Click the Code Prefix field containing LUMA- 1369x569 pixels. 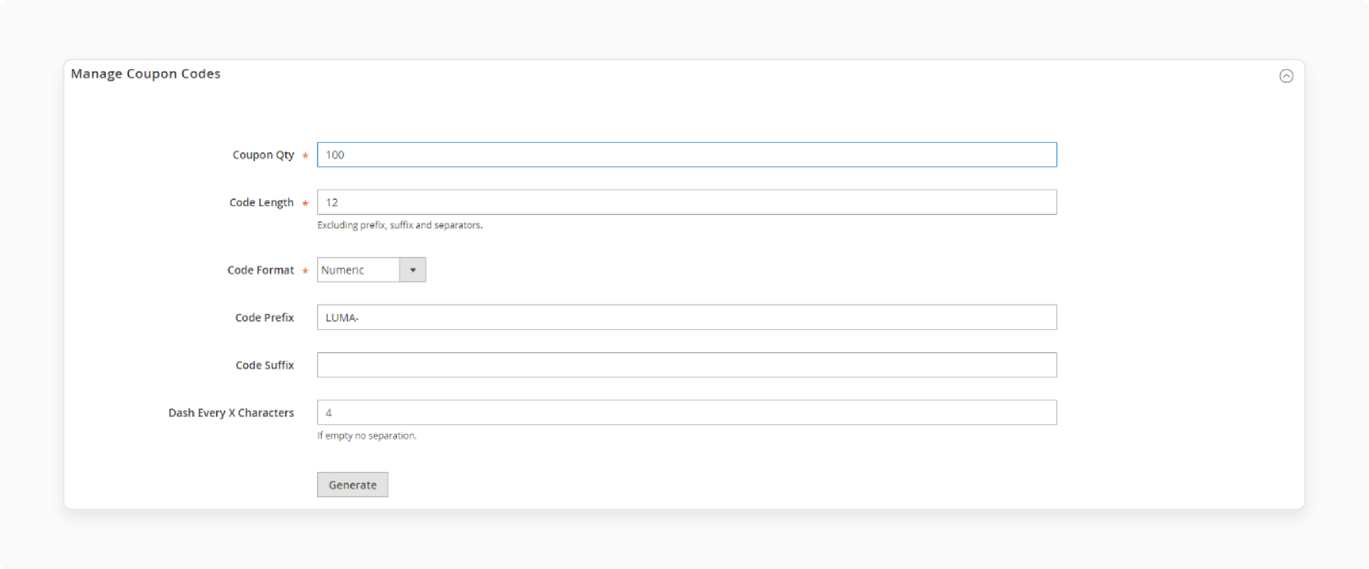tap(687, 317)
